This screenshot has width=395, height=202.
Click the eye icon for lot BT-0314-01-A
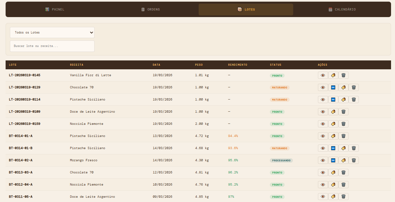tap(323, 136)
